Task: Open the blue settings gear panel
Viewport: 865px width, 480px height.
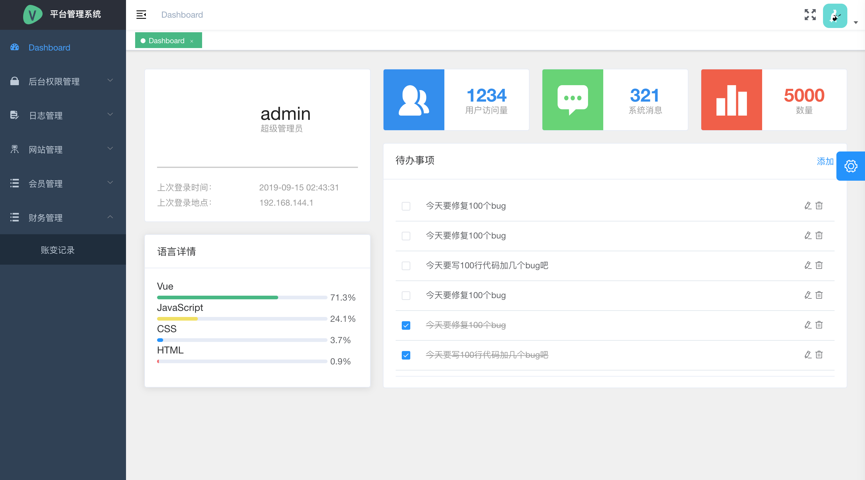Action: pos(851,166)
